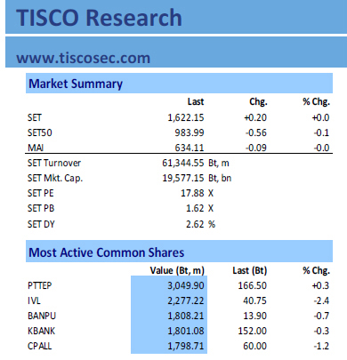Screen dimensions: 347x360
Task: Click the SET PB row label
Action: click(41, 208)
